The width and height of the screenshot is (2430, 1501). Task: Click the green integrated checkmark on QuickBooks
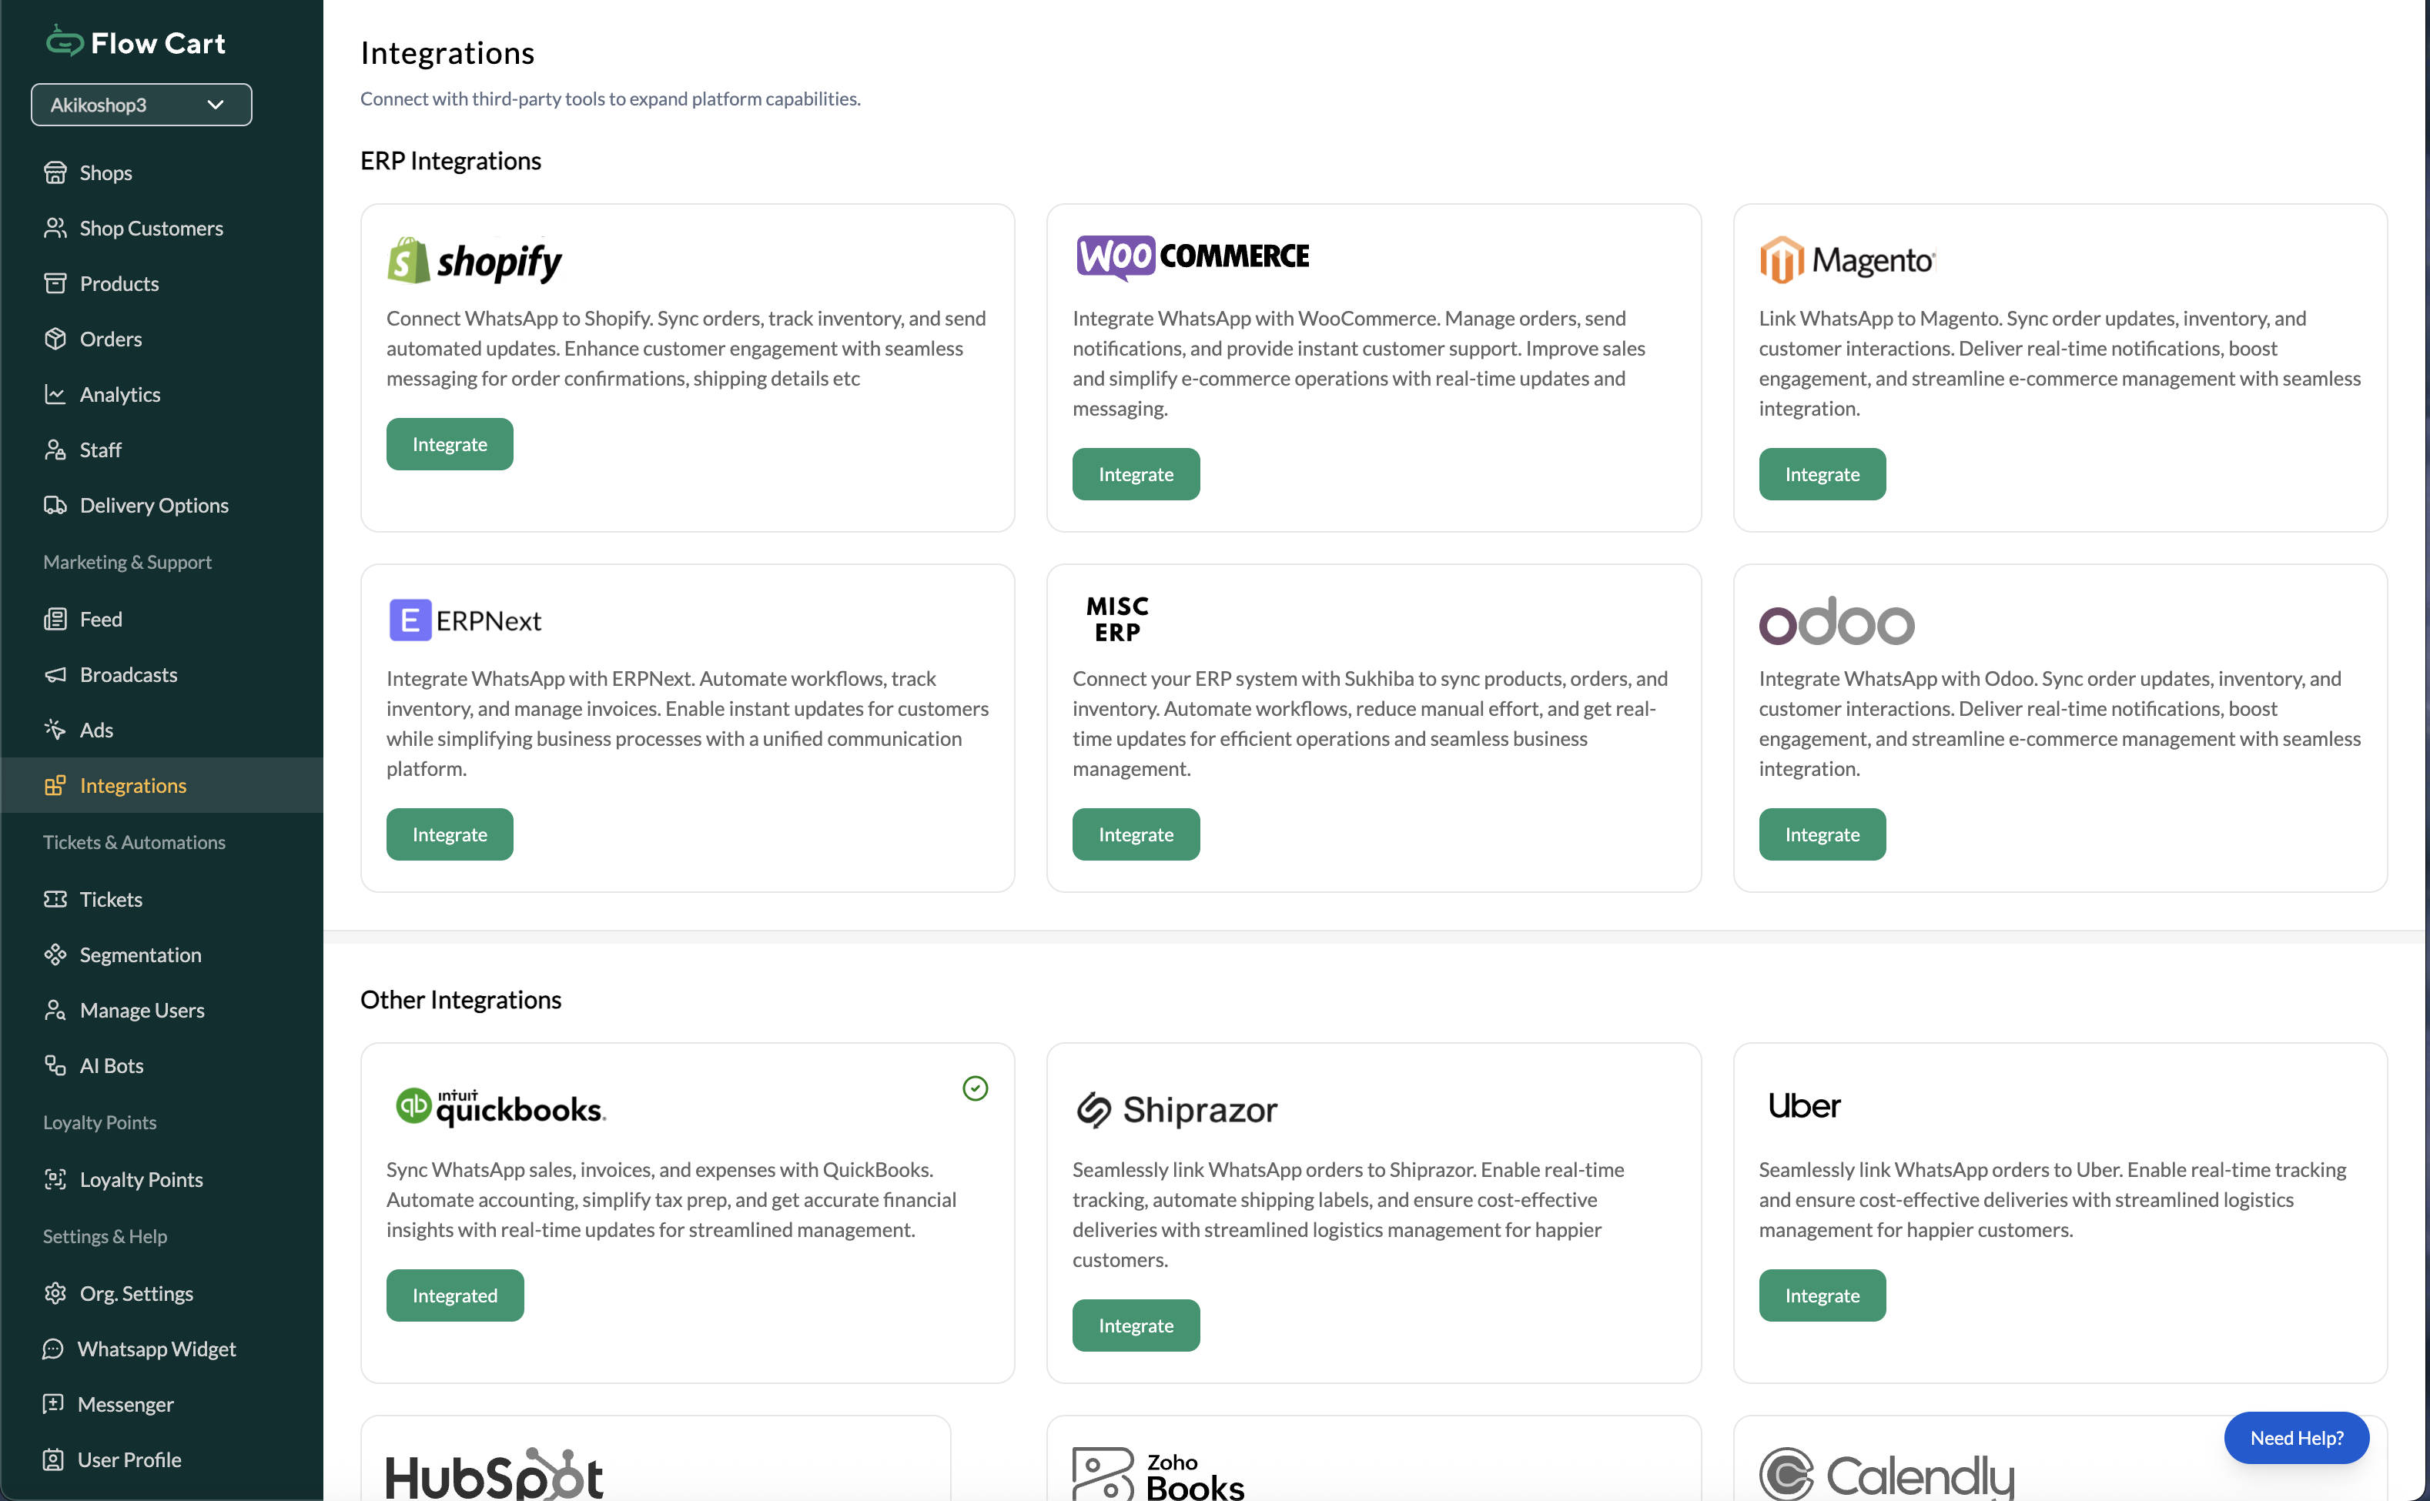click(x=976, y=1088)
